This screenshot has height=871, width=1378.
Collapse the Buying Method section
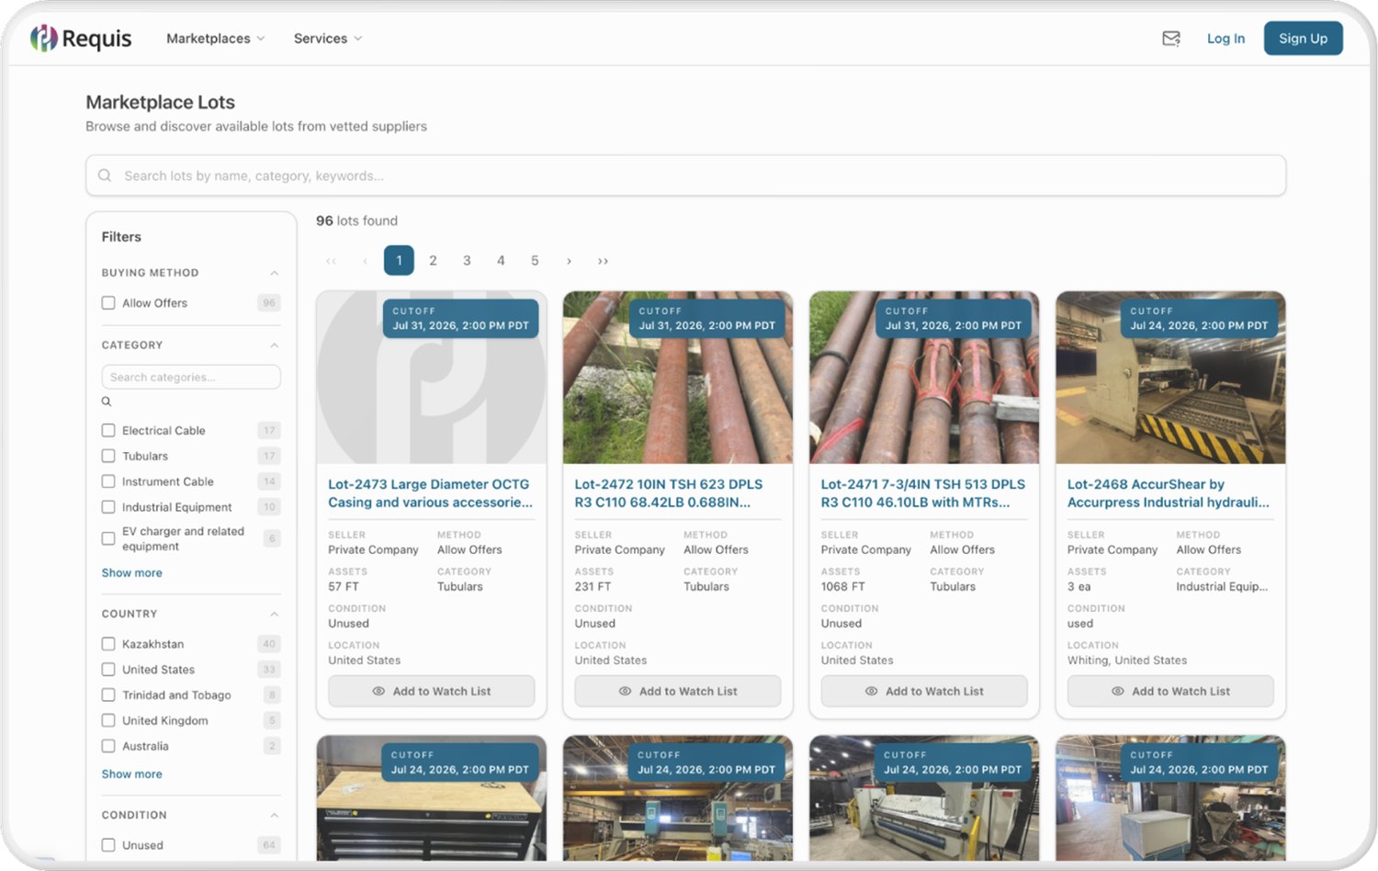[x=274, y=273]
